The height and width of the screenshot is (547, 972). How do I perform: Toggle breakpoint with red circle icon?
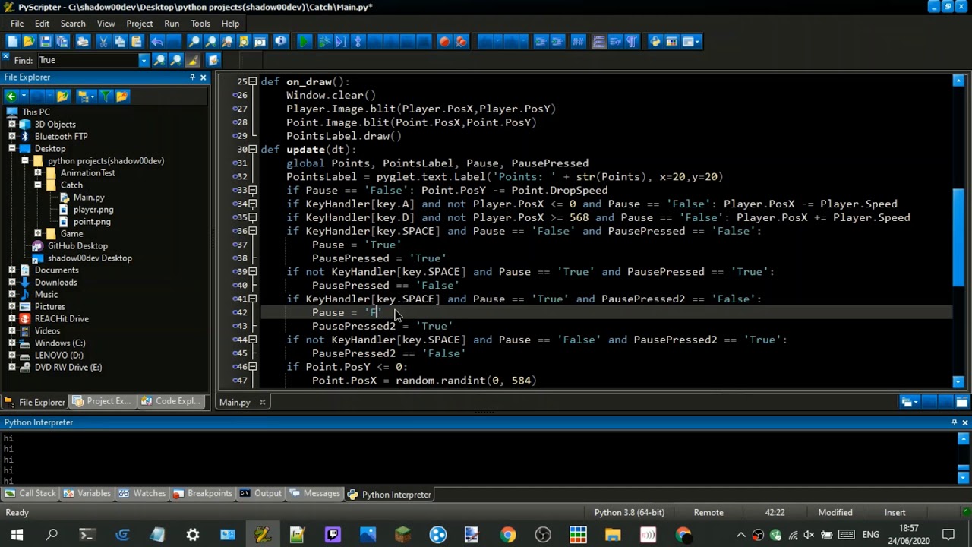click(x=444, y=41)
